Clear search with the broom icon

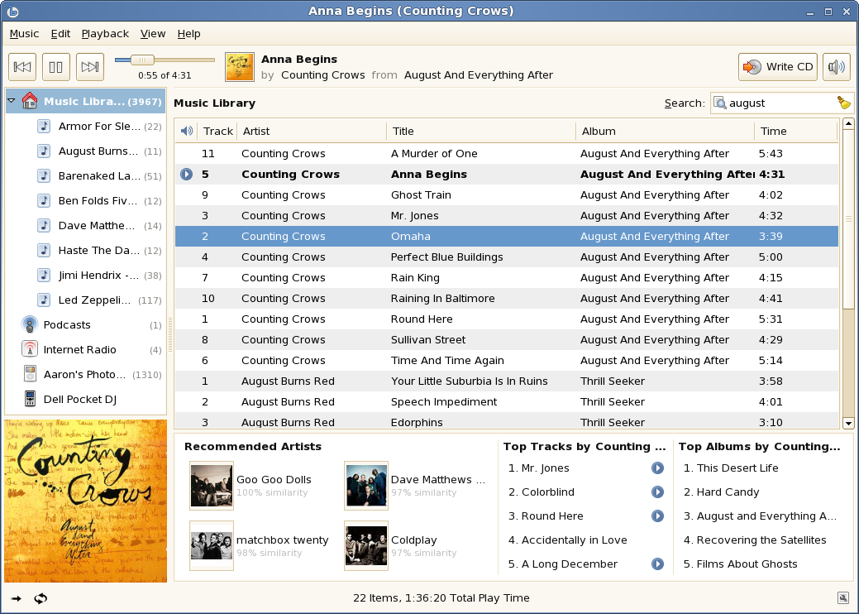tap(843, 103)
